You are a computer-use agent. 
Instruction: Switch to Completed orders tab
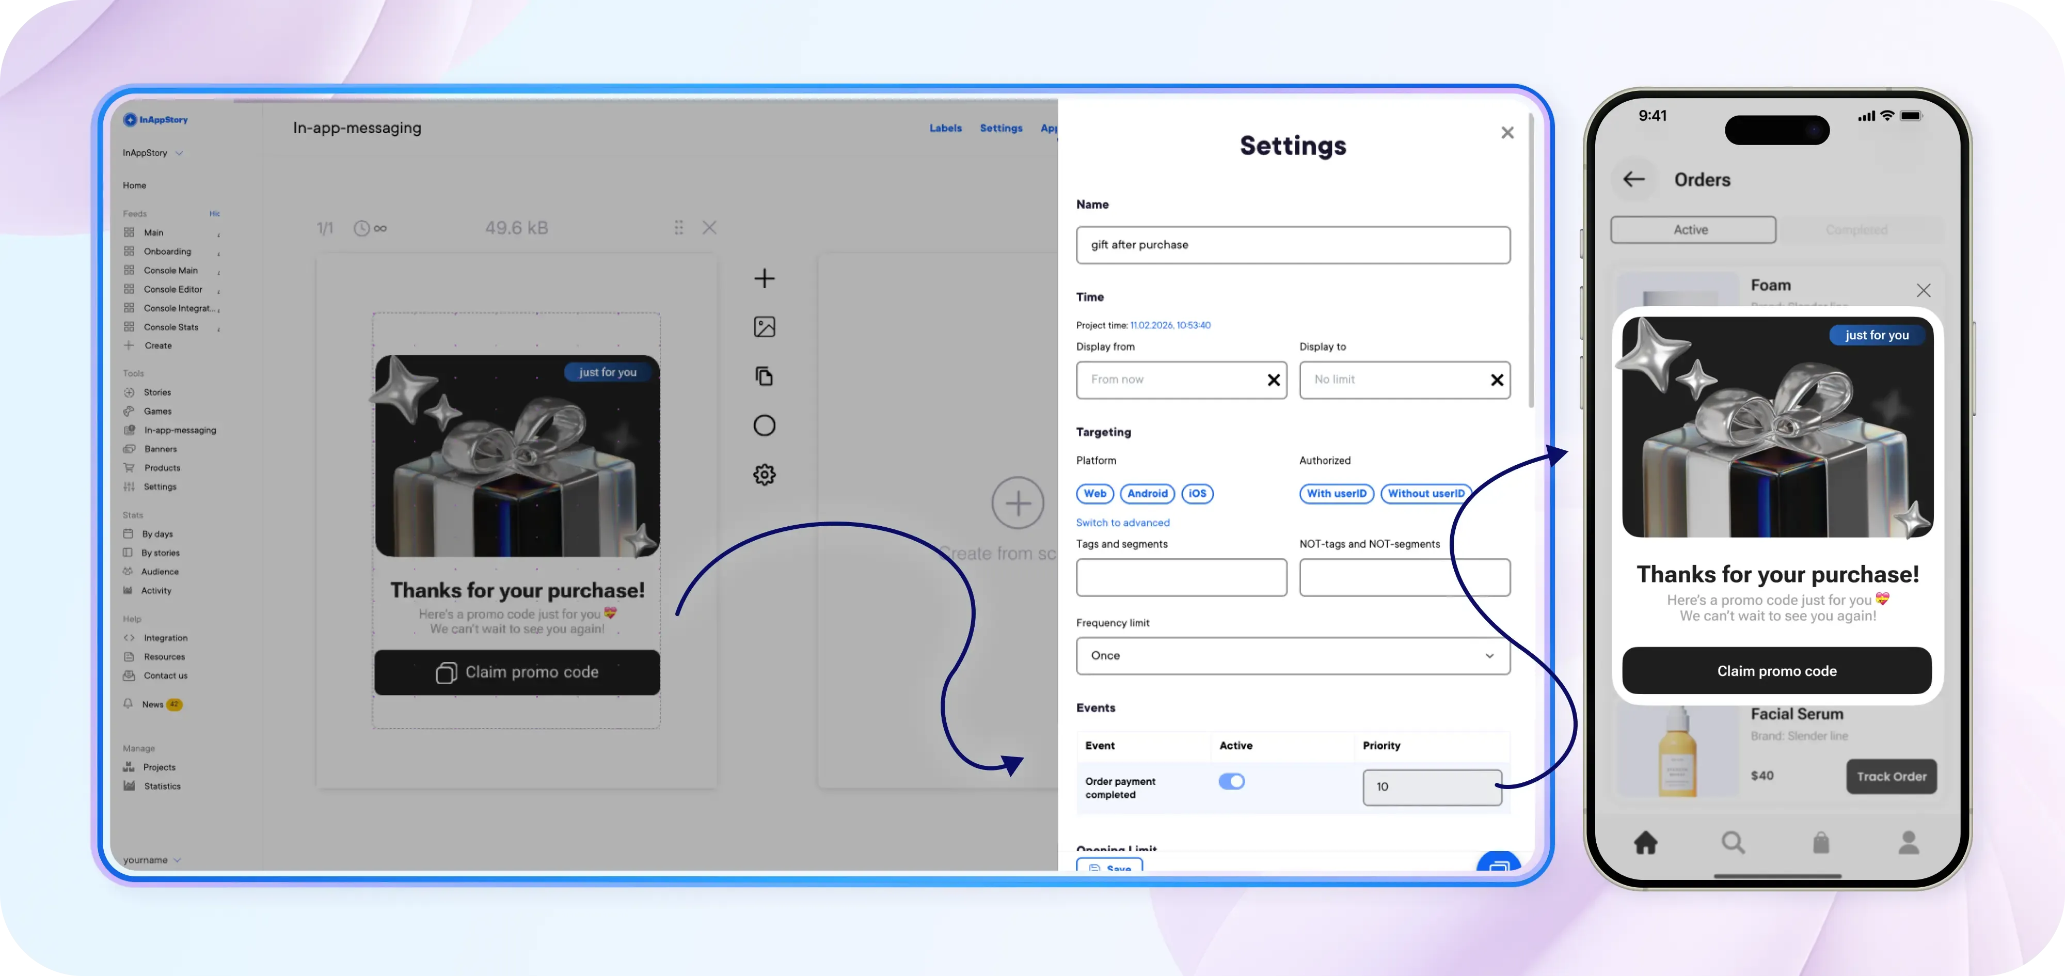(x=1856, y=230)
